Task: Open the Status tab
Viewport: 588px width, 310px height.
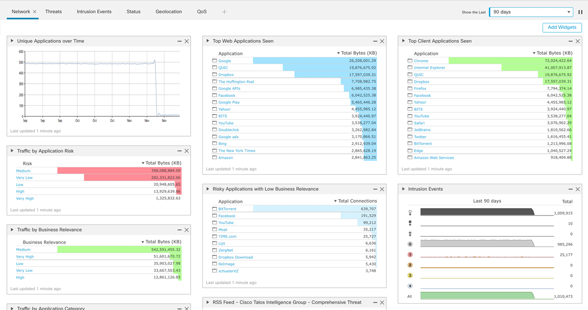Action: click(x=133, y=12)
